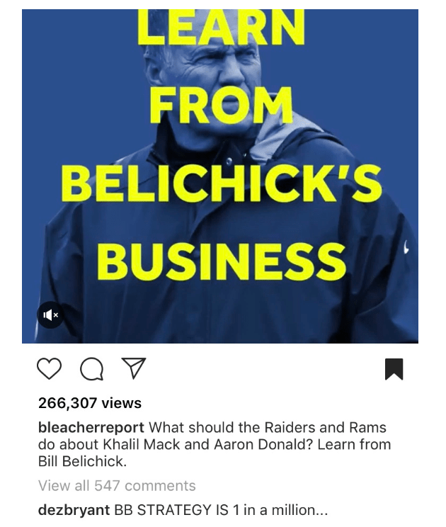This screenshot has width=446, height=527.
Task: Share the post with the paper plane icon
Action: (134, 368)
